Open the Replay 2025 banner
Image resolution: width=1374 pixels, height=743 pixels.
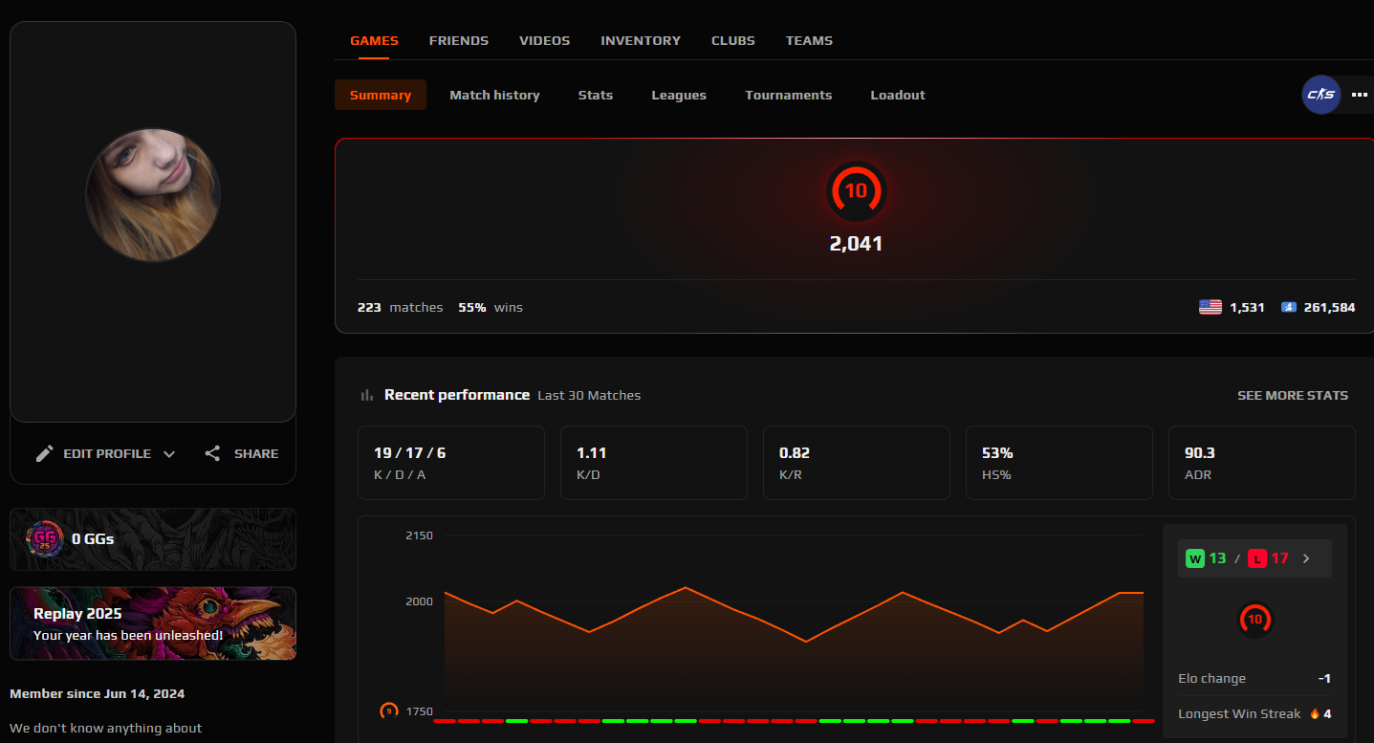pos(152,623)
